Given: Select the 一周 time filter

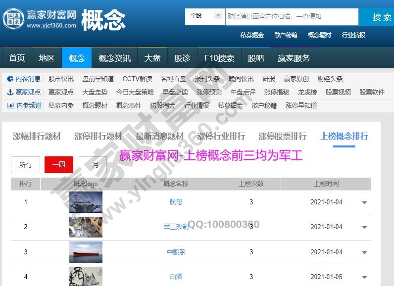Looking at the screenshot, I should (x=59, y=165).
